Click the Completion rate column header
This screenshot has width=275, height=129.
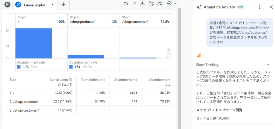(x=93, y=80)
